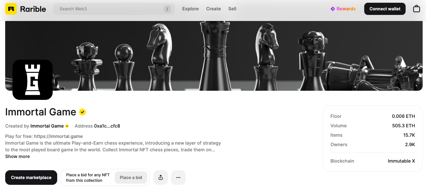The image size is (426, 190).
Task: Click the Owners count 2.9K
Action: 410,145
